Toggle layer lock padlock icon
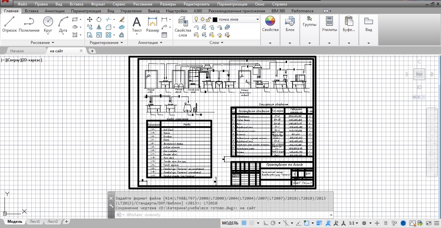 (x=209, y=19)
